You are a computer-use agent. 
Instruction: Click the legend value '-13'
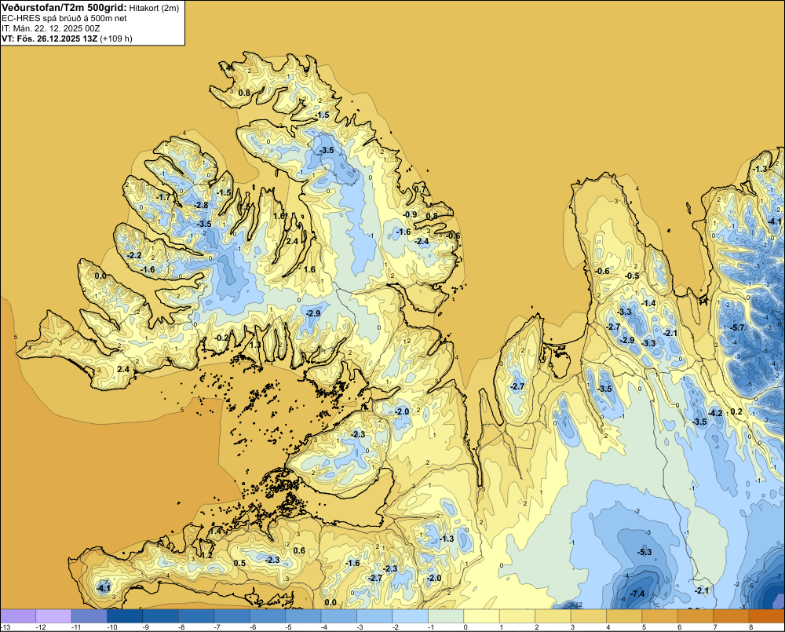(x=5, y=627)
